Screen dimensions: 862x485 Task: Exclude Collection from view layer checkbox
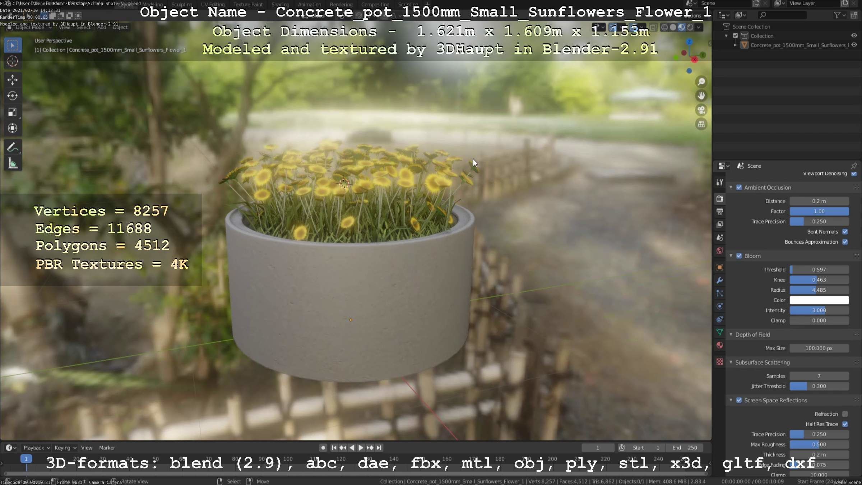pyautogui.click(x=735, y=36)
